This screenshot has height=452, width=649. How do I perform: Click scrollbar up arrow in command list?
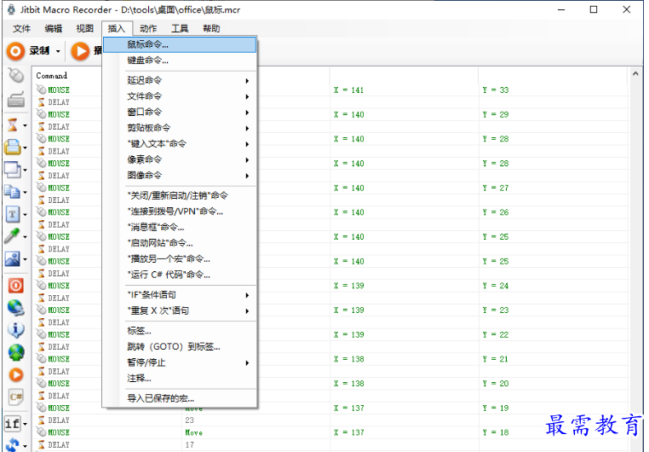(x=635, y=73)
